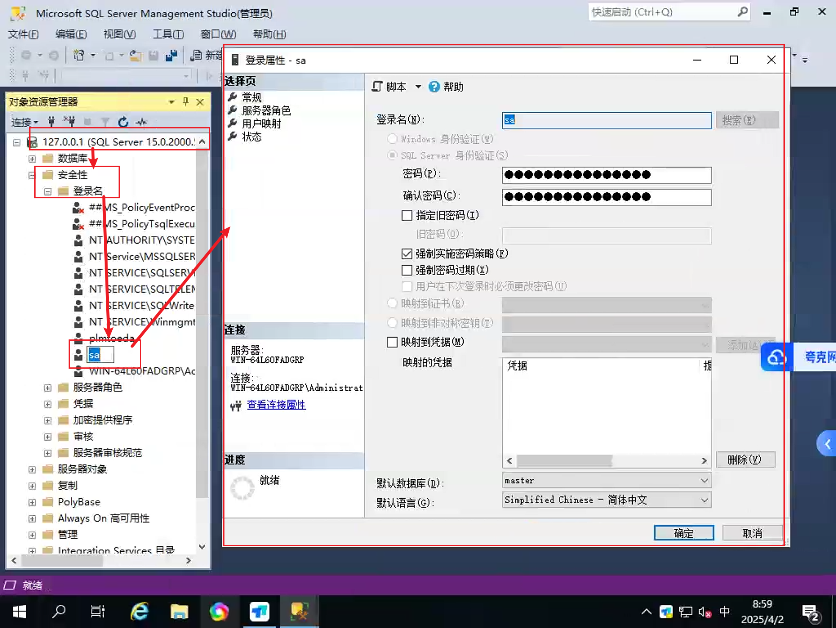This screenshot has width=836, height=628.
Task: Open the Script (脚本) dropdown arrow
Action: pyautogui.click(x=418, y=86)
